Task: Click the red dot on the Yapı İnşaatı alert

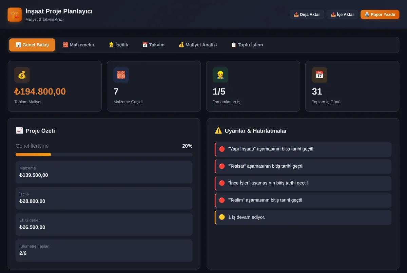Action: point(222,149)
